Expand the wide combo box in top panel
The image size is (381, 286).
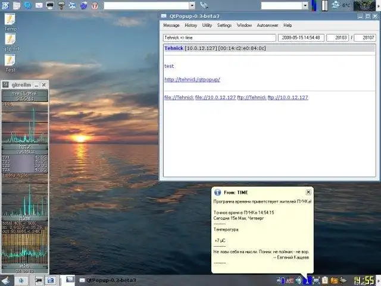coord(192,5)
